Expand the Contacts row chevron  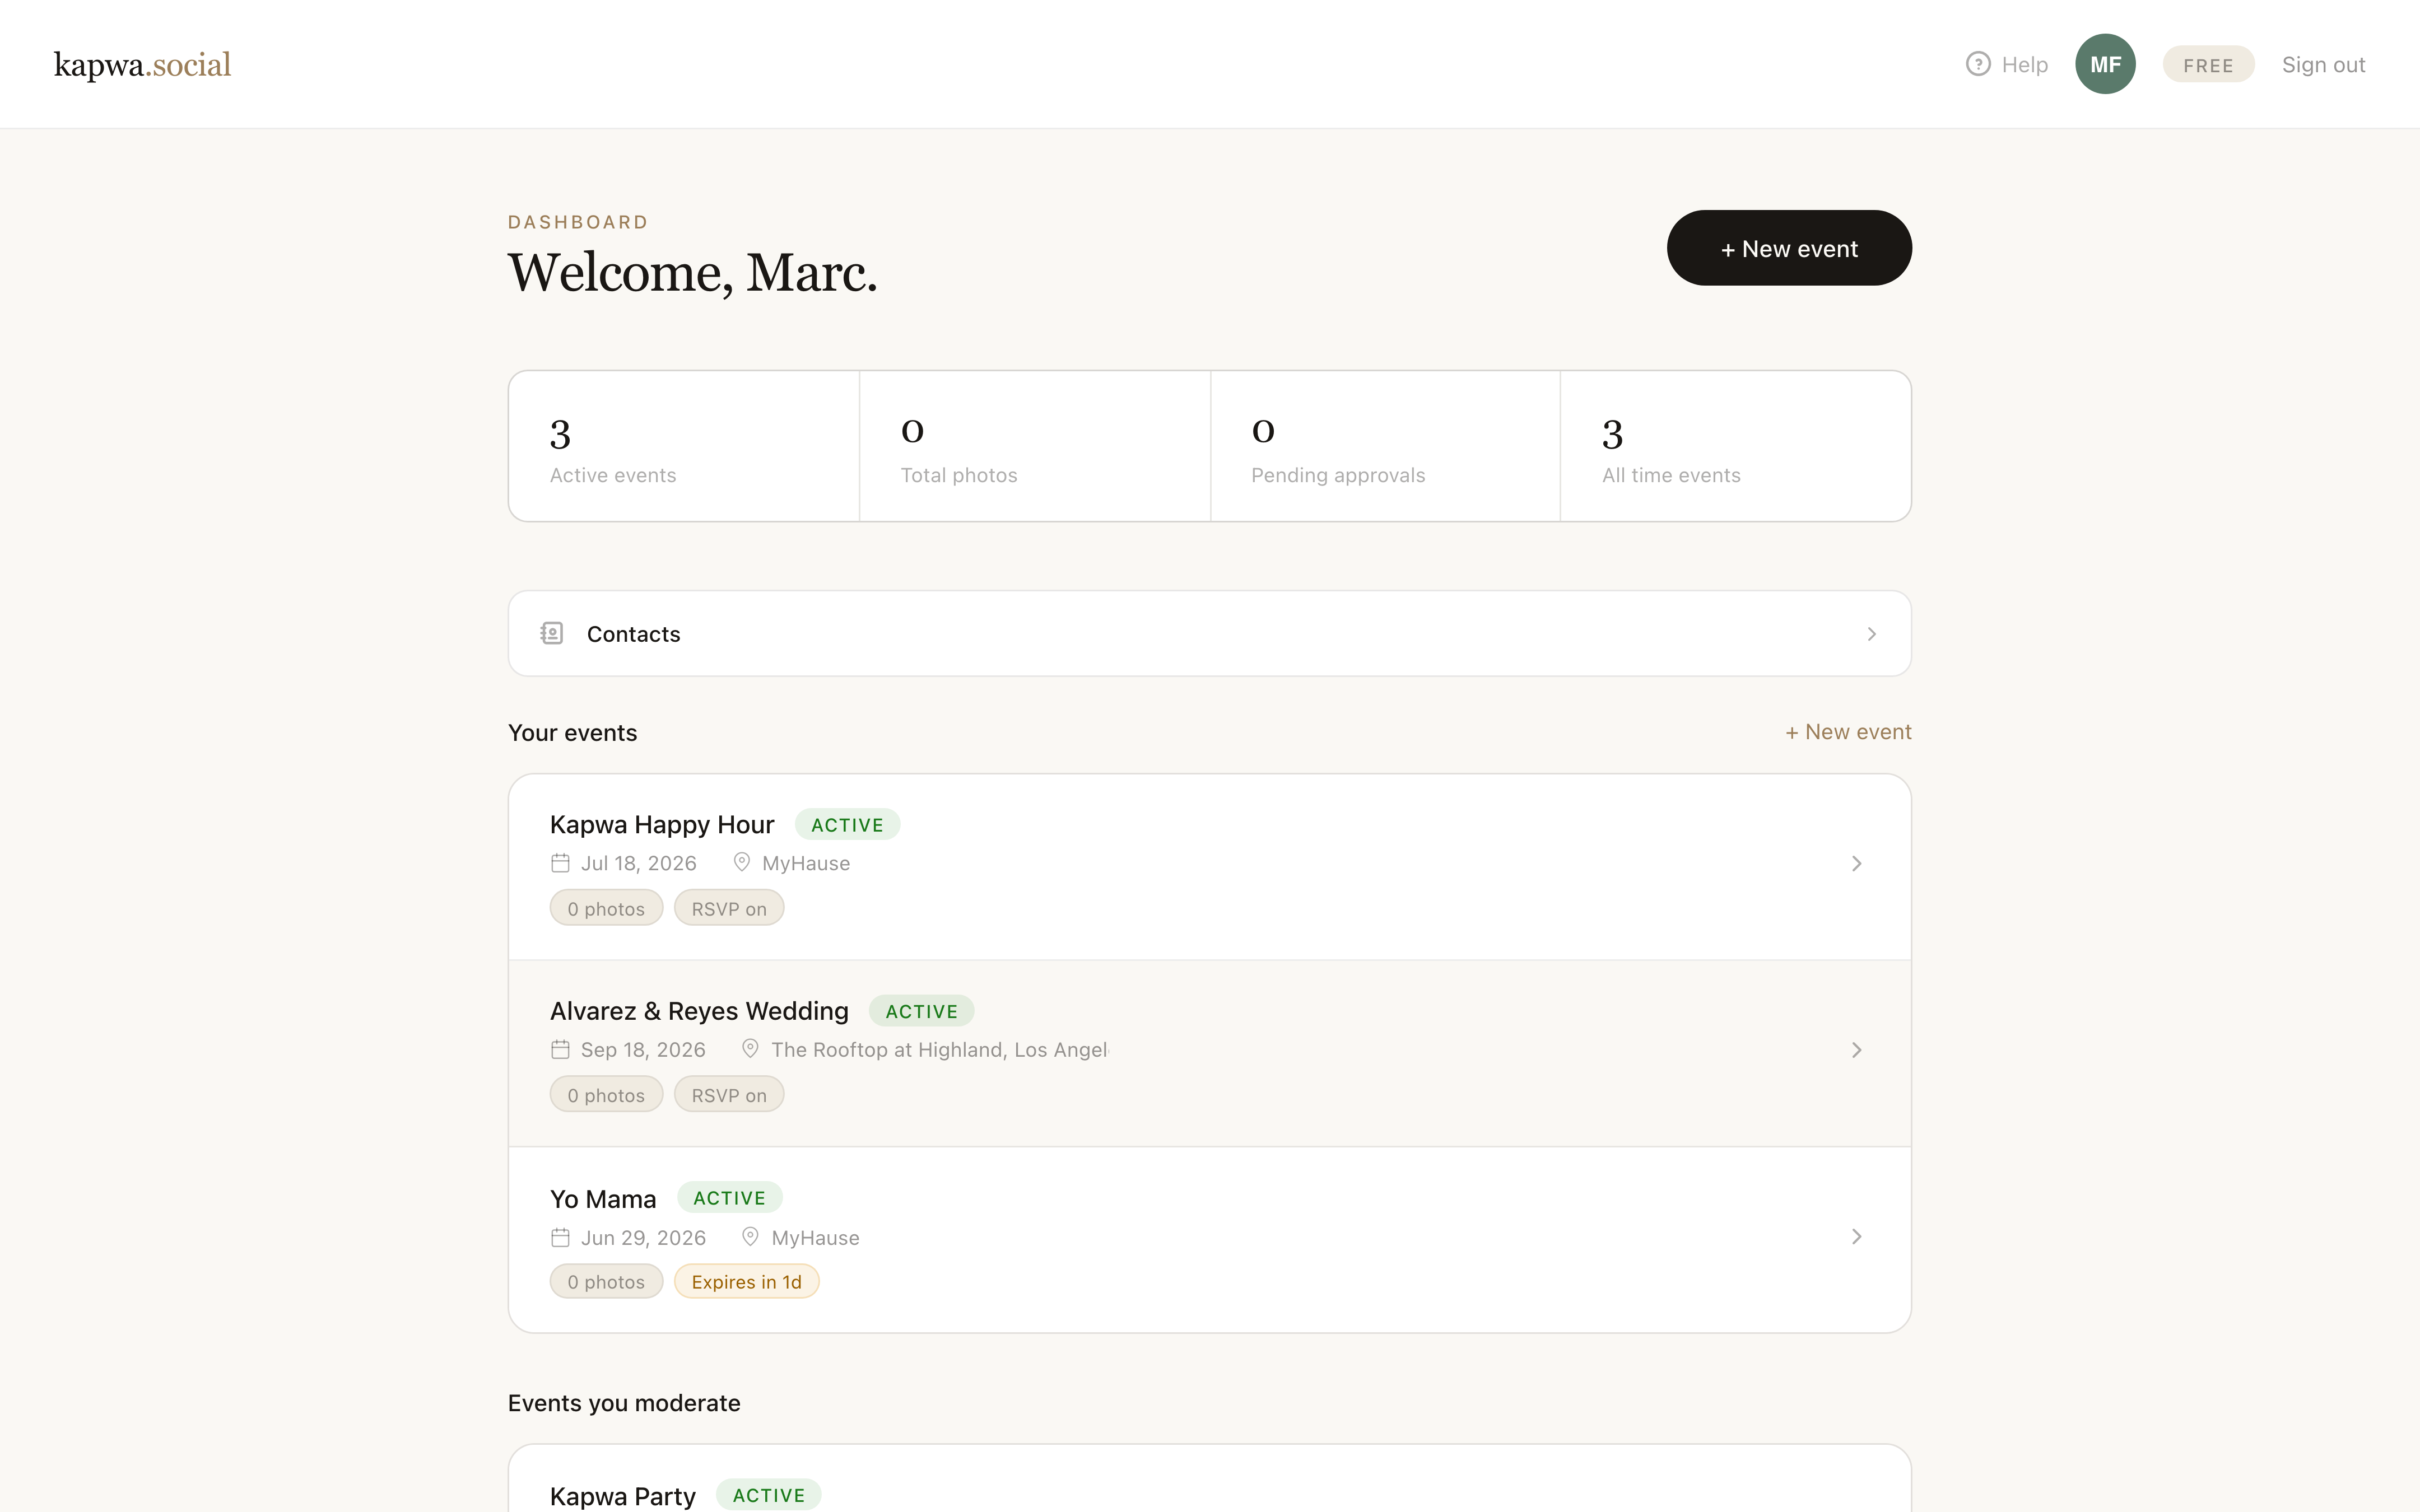point(1871,634)
